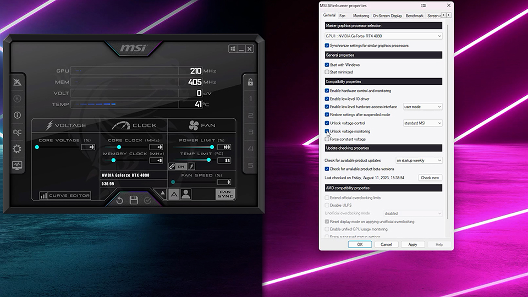Click the save profile floppy disk icon

(x=134, y=200)
